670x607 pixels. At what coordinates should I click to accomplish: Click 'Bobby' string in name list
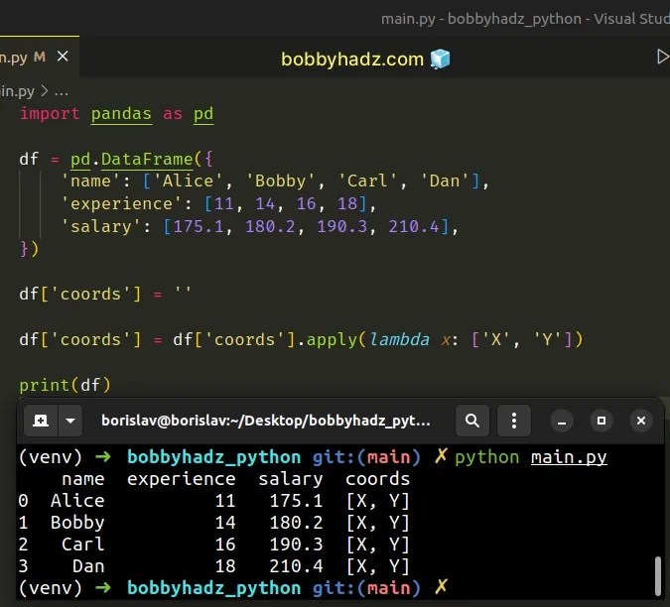[x=281, y=181]
